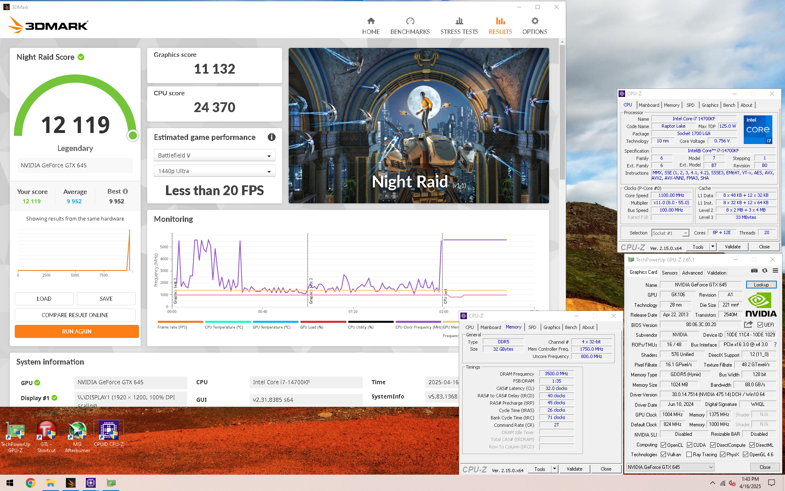Viewport: 785px width, 491px height.
Task: Open the GTL Shortcut desktop icon
Action: [46, 436]
